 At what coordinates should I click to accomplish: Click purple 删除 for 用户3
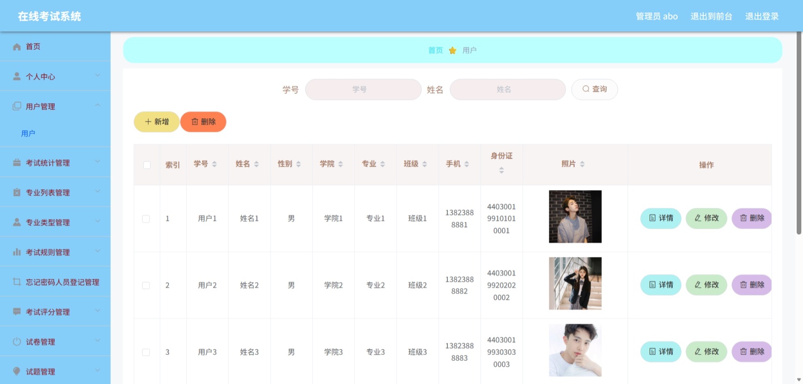pos(752,352)
